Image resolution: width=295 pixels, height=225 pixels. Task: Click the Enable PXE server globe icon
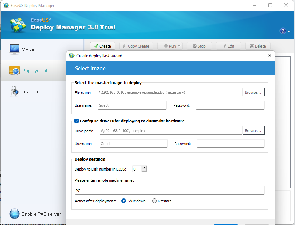pyautogui.click(x=14, y=214)
